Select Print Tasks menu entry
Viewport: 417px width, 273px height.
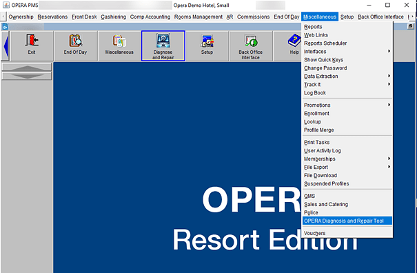pyautogui.click(x=347, y=142)
